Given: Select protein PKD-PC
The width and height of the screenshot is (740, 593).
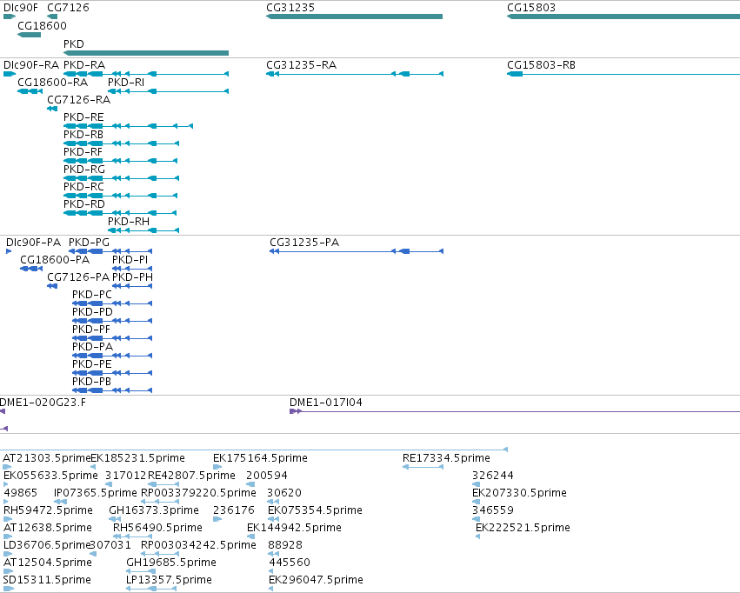Looking at the screenshot, I should [x=112, y=303].
